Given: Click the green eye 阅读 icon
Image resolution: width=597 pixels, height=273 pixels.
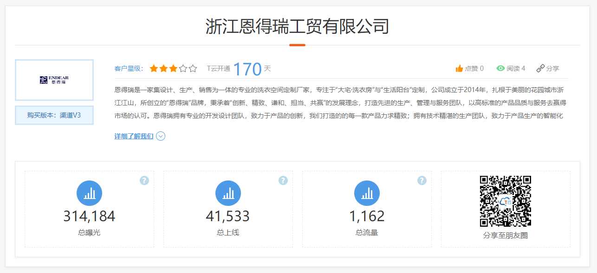Looking at the screenshot, I should (500, 68).
